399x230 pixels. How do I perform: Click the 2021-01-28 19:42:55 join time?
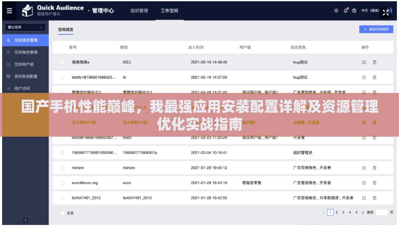coord(209,198)
